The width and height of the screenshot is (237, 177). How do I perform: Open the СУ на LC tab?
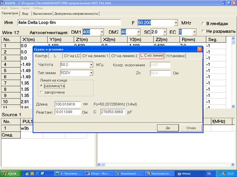[x=72, y=56]
